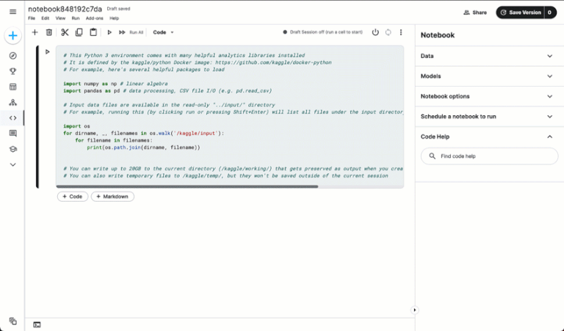Collapse the right sidebar with the arrow handle
The width and height of the screenshot is (564, 331).
414,310
